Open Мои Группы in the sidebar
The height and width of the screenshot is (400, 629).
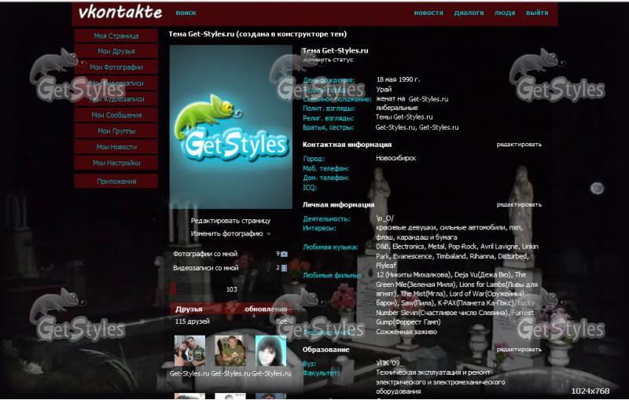click(x=116, y=131)
